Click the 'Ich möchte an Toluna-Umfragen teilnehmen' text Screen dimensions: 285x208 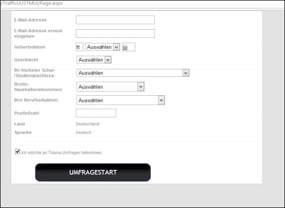(62, 152)
